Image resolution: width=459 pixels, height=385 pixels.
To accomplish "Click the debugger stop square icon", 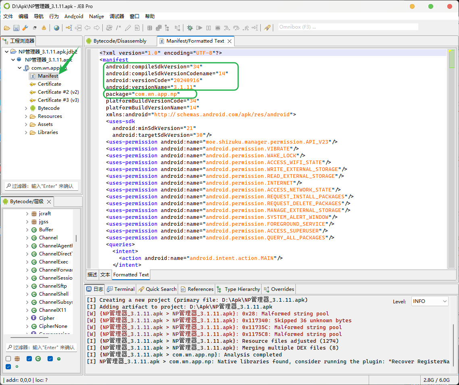I will pos(218,28).
